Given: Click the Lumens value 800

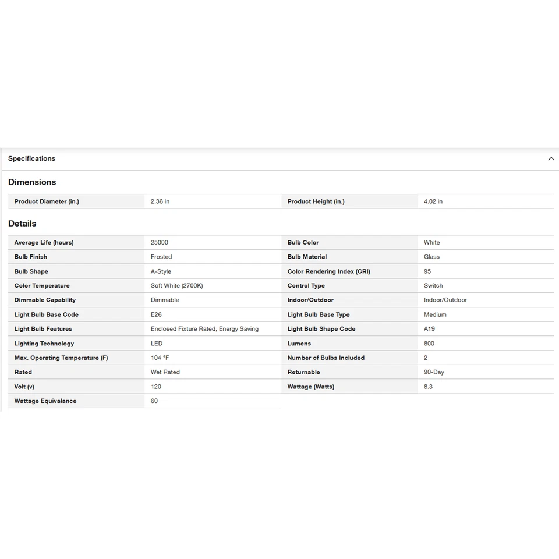Looking at the screenshot, I should click(429, 344).
